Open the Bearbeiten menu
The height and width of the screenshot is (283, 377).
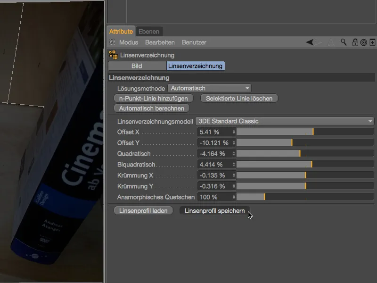point(160,42)
